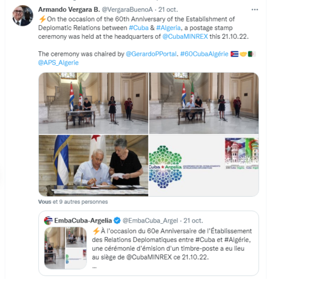Click Armando Vergara B. profile avatar
This screenshot has height=282, width=310.
22,16
